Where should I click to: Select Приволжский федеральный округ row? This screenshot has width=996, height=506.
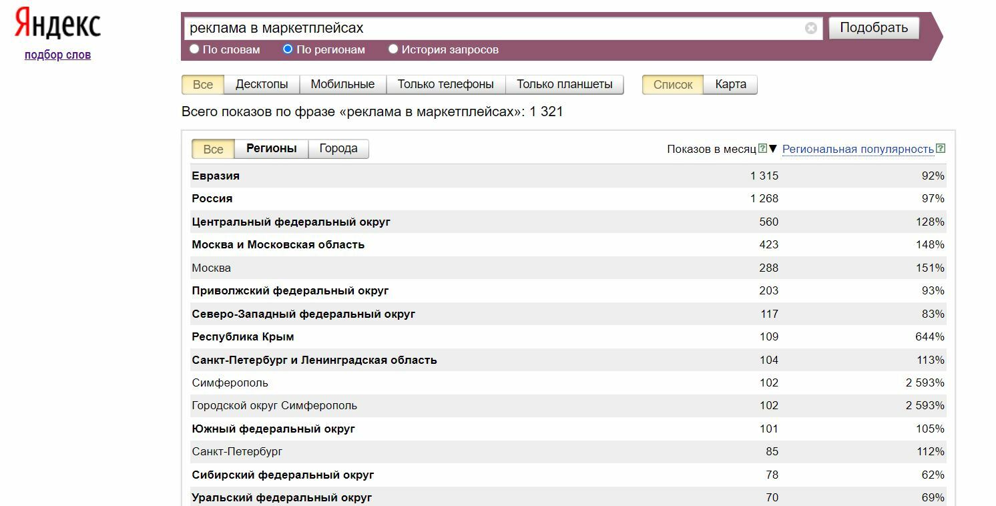tap(568, 291)
